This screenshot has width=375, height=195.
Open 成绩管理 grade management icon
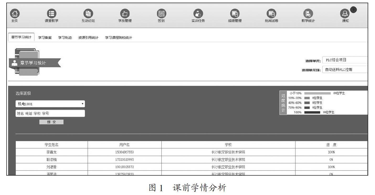click(235, 14)
